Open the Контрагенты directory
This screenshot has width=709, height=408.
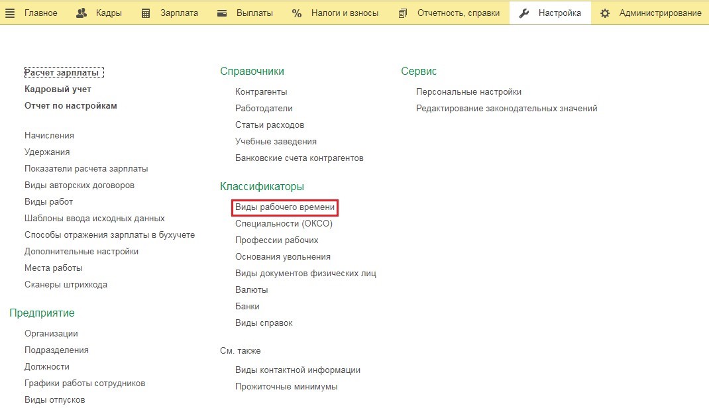pos(261,91)
